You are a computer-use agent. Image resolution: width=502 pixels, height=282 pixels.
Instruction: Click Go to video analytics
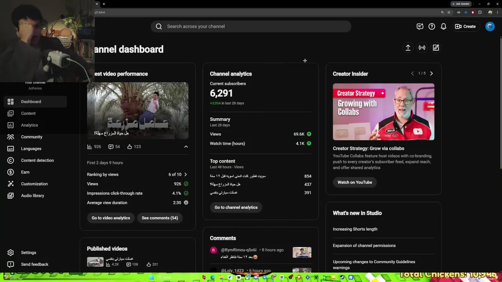111,218
